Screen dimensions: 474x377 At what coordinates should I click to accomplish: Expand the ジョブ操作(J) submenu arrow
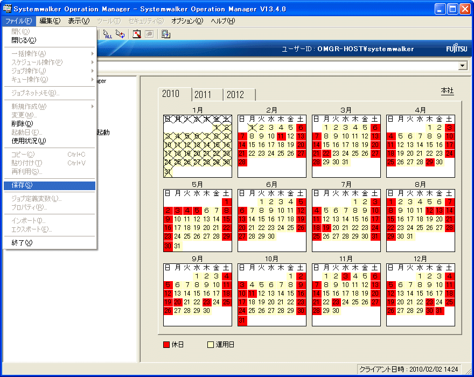[92, 71]
